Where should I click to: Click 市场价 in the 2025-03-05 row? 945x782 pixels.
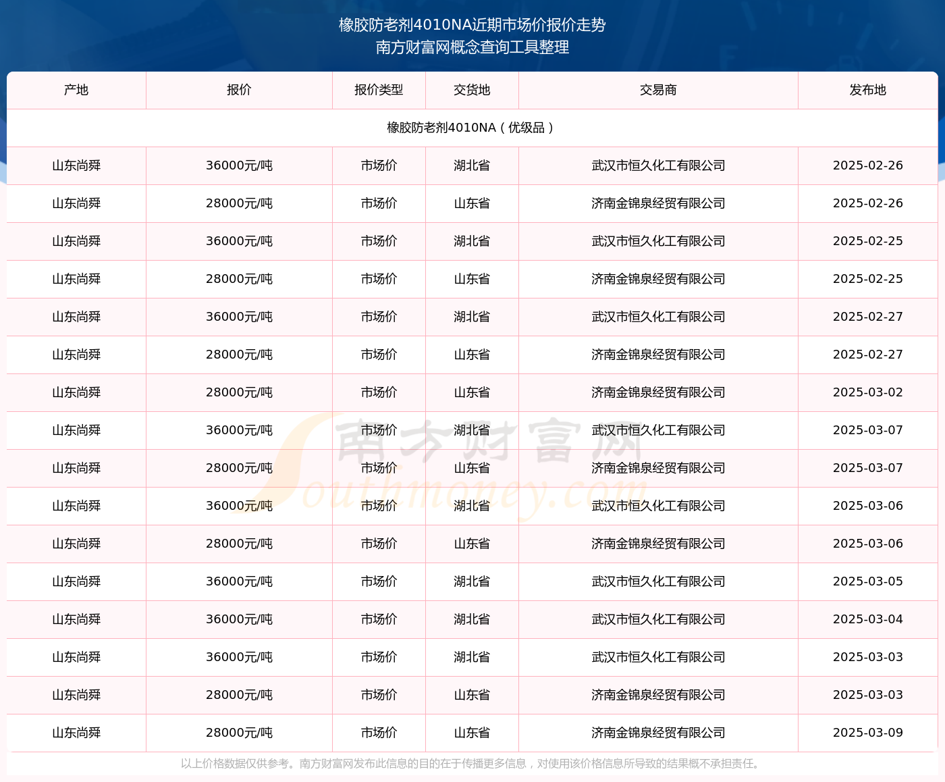click(x=379, y=581)
